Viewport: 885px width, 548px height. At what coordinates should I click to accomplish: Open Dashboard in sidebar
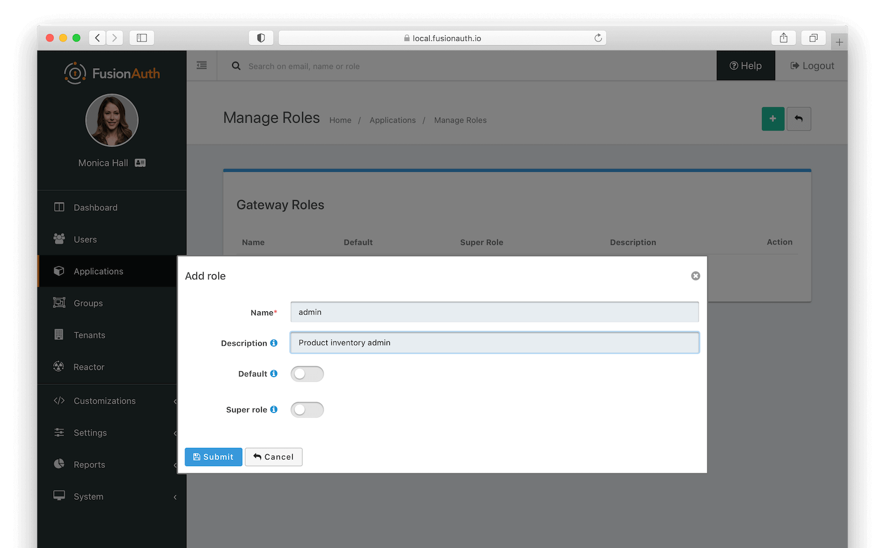point(112,207)
